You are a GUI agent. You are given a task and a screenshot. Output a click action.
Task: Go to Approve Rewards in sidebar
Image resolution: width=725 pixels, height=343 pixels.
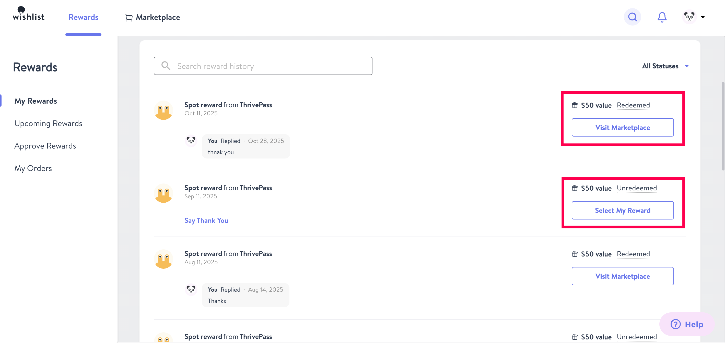pyautogui.click(x=45, y=146)
